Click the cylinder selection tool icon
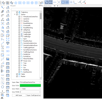Viewport: 102px width, 99px height. pos(36,3)
